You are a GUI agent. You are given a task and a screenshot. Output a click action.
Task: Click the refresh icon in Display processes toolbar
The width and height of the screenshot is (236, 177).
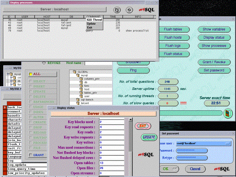coord(129,10)
